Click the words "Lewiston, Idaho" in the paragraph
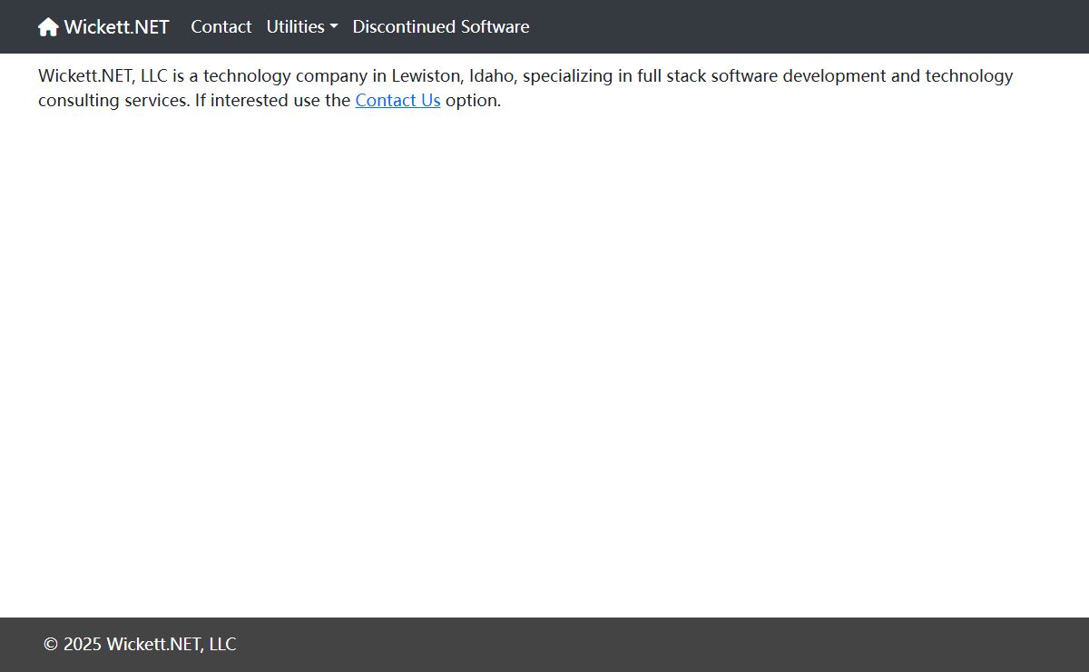Screen dimensions: 1089x672 [453, 76]
